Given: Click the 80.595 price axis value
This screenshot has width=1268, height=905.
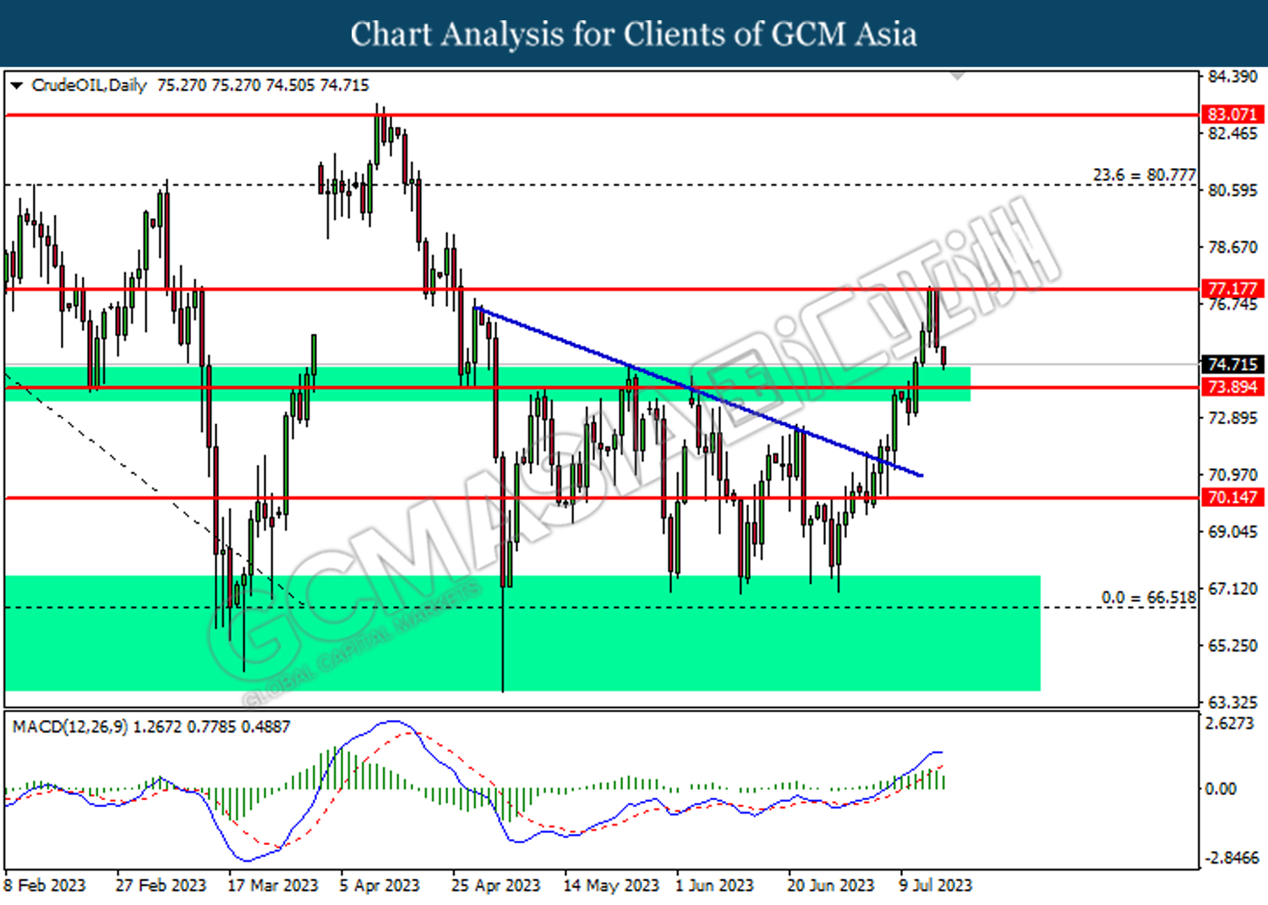Looking at the screenshot, I should click(1232, 190).
